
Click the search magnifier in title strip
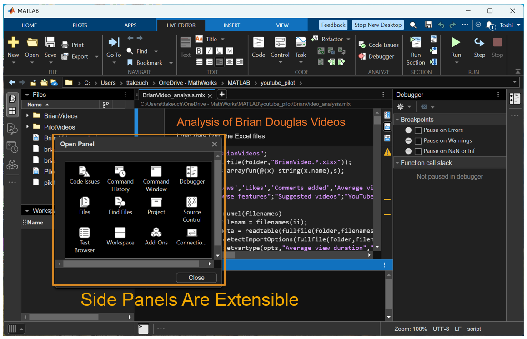[413, 25]
